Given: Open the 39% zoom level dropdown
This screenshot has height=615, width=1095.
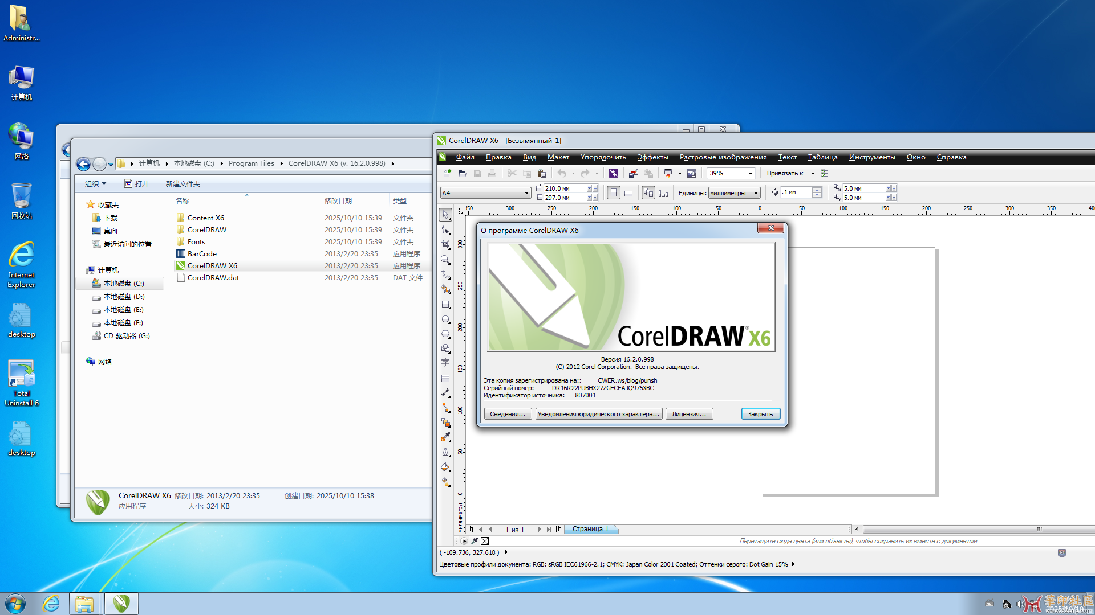Looking at the screenshot, I should [x=751, y=173].
